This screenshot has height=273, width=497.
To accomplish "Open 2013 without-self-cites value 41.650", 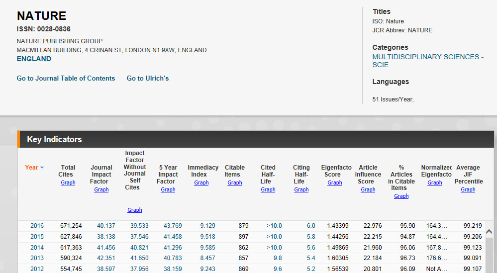I will click(x=139, y=258).
